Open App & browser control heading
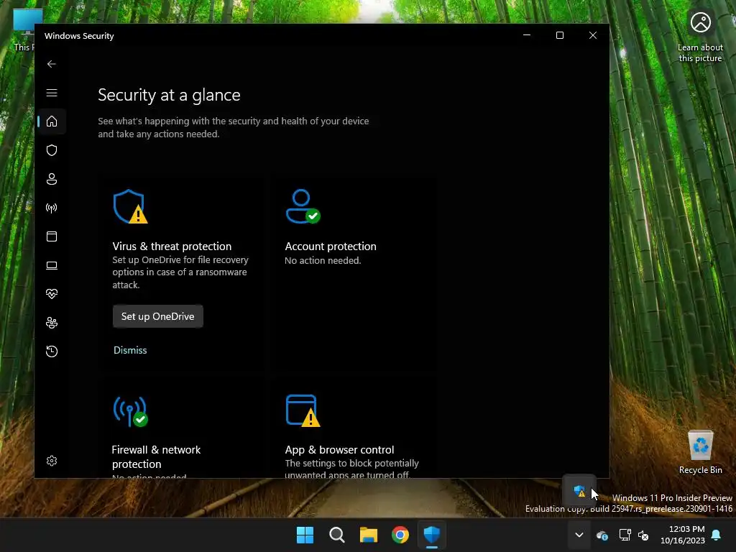The width and height of the screenshot is (736, 552). tap(339, 450)
